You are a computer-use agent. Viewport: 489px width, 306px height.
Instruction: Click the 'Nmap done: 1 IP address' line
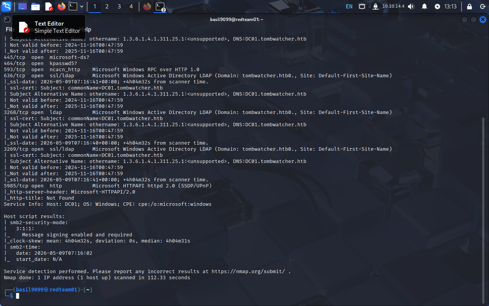[97, 278]
